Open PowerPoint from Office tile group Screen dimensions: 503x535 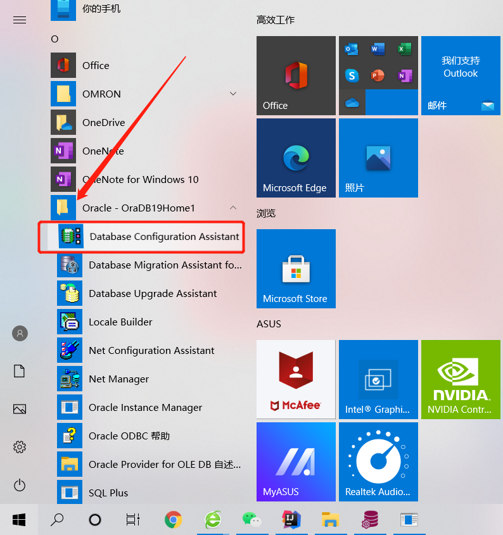pos(378,75)
